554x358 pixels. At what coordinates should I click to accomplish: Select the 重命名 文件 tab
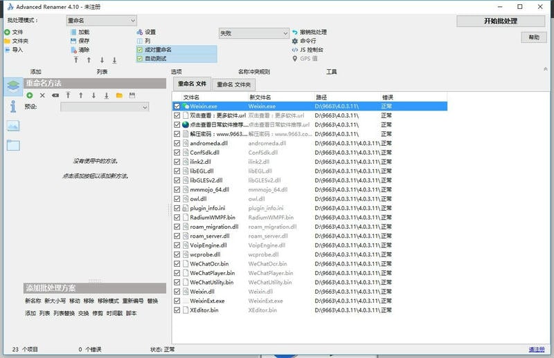[x=192, y=84]
